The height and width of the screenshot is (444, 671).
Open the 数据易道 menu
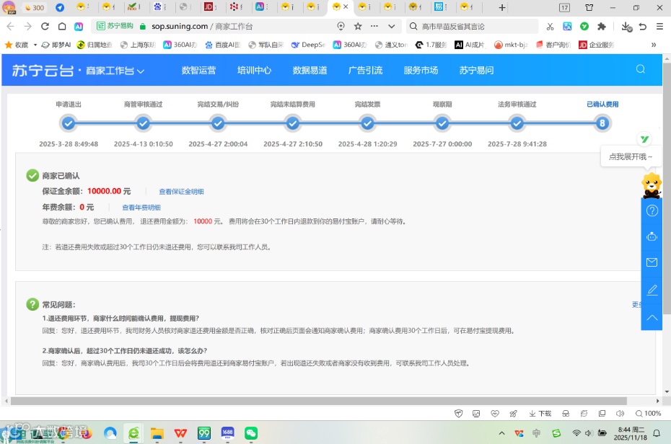click(310, 70)
